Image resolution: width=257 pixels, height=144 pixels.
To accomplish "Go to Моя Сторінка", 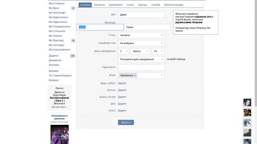I will [57, 4].
